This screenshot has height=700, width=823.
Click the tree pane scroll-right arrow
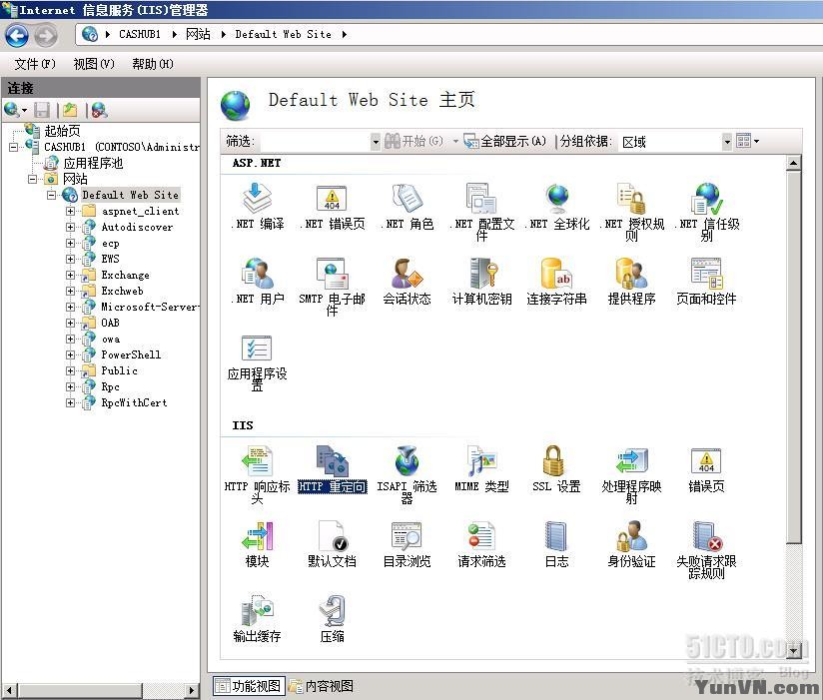192,690
